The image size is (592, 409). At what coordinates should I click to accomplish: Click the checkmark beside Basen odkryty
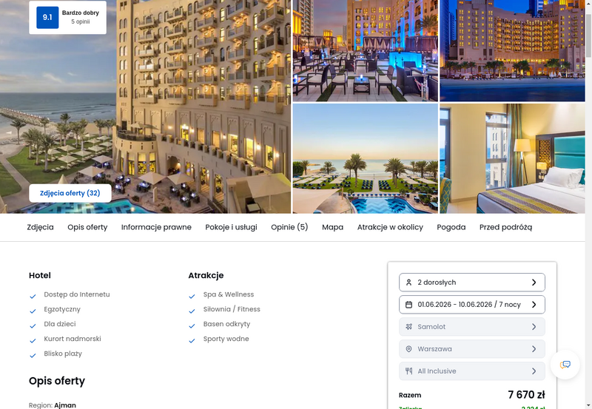[192, 326]
